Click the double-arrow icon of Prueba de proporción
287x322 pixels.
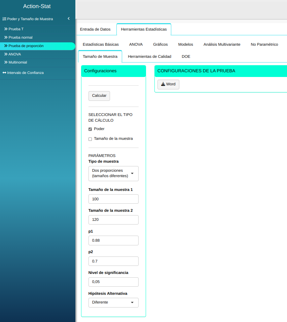coord(6,46)
